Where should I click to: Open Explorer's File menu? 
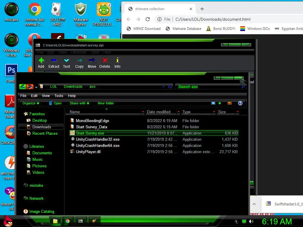[x=23, y=95]
